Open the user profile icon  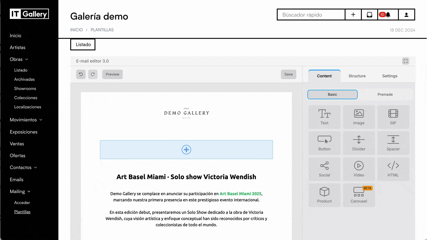click(407, 15)
